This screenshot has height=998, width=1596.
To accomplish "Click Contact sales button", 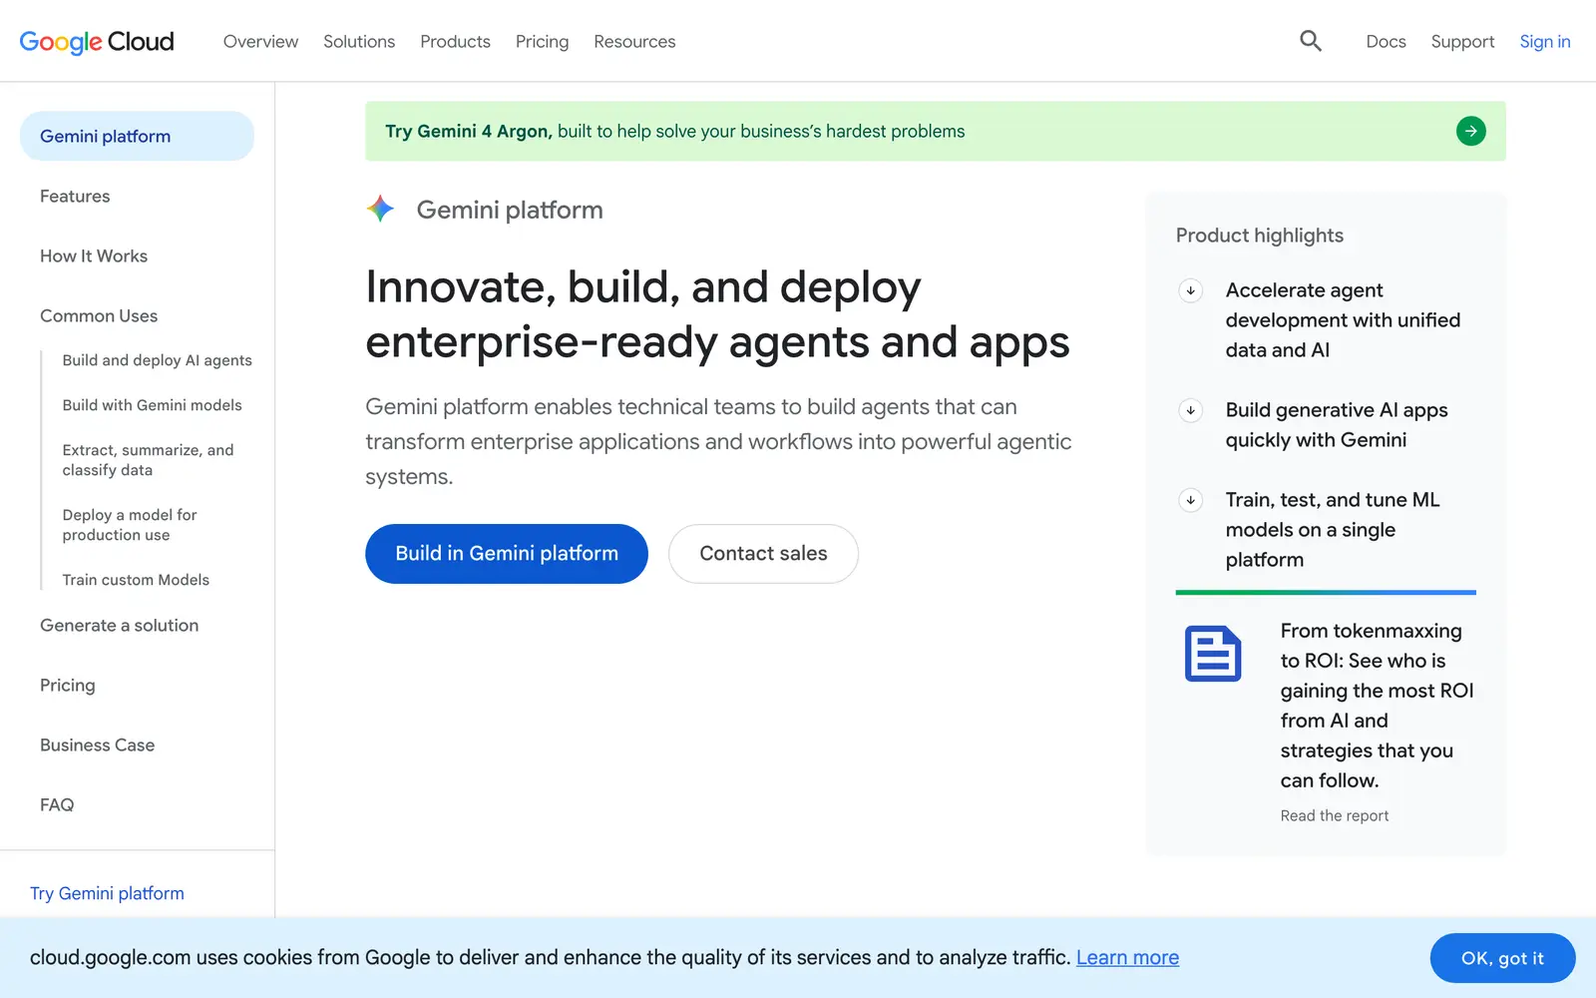I will point(763,554).
